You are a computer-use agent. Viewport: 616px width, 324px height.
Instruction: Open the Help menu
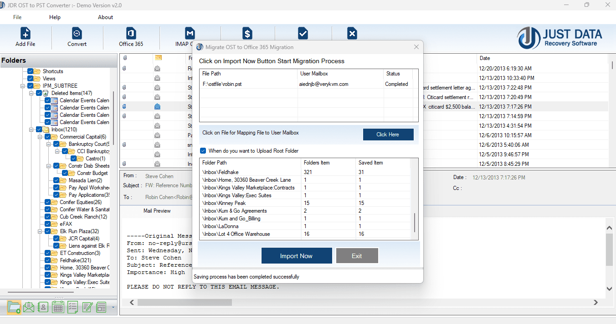[x=55, y=17]
